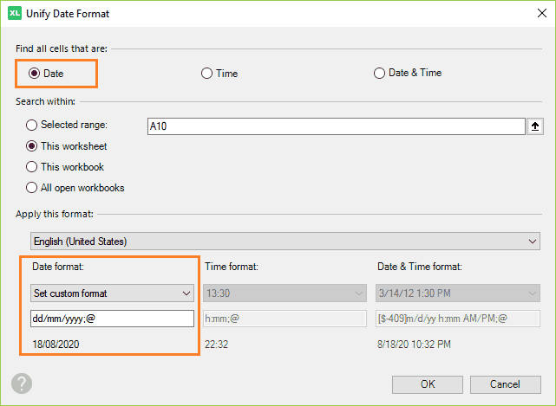Choose the Selected range option

click(x=31, y=125)
